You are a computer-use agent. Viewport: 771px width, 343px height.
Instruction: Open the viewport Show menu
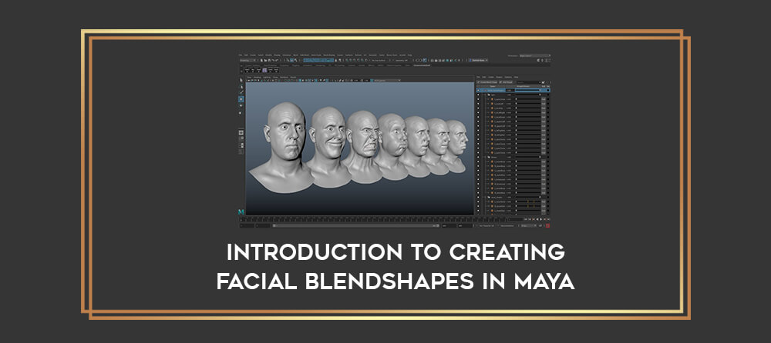click(275, 78)
